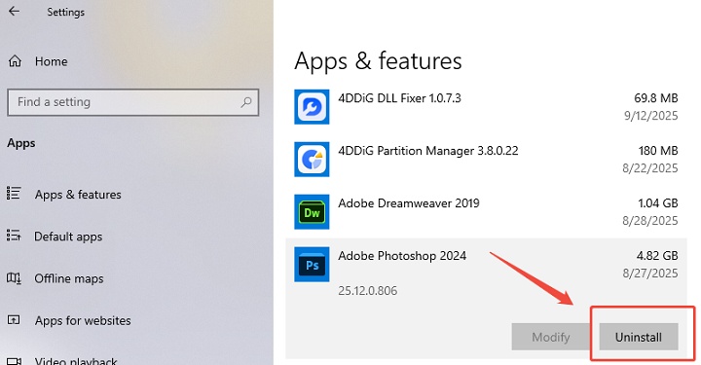Click the greyed Modify button
This screenshot has height=365, width=701.
551,337
